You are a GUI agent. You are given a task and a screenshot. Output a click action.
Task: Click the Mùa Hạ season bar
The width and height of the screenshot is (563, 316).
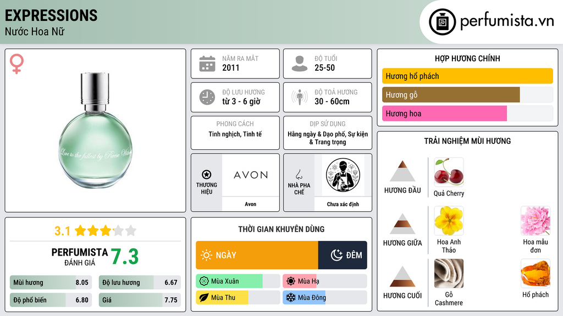[x=300, y=281]
